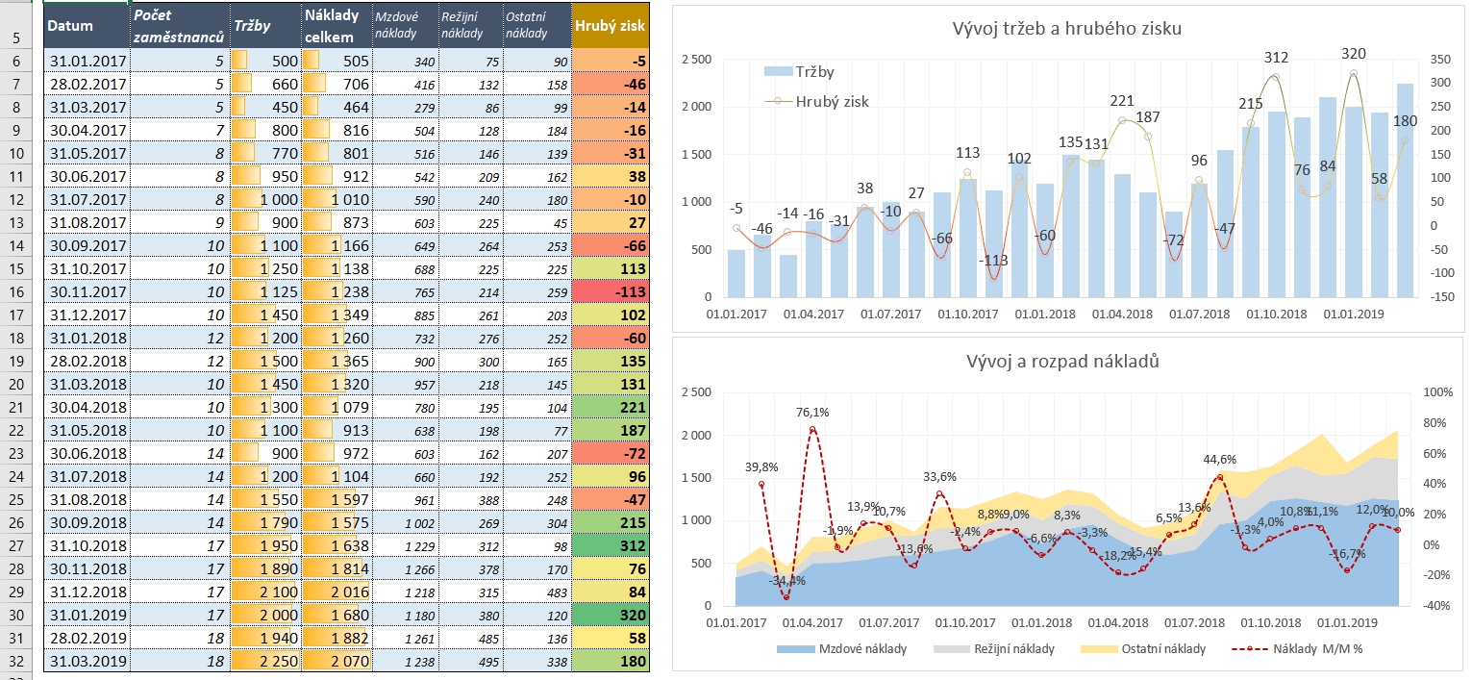The width and height of the screenshot is (1472, 680).
Task: Select the Tržby cell with value 2 250
Action: click(264, 662)
